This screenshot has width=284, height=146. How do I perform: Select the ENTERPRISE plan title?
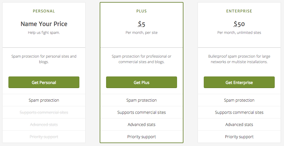(x=239, y=11)
